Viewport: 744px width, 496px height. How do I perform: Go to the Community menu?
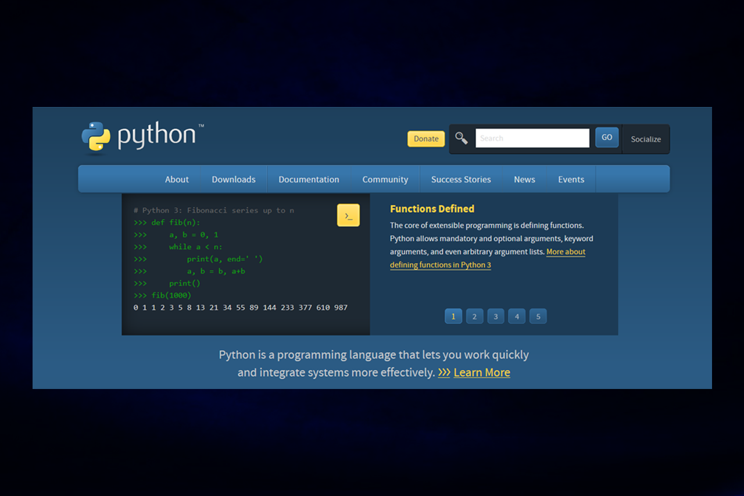click(385, 180)
